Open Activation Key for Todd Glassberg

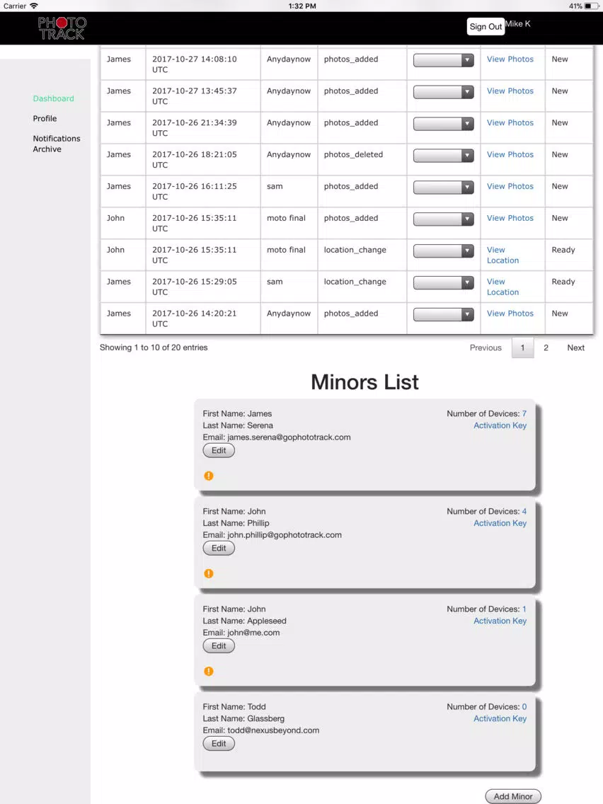pos(500,718)
